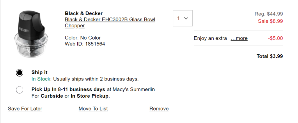Move the item with Move To List

93,109
